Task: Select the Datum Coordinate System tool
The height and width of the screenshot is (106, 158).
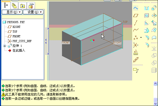Action: 136,45
